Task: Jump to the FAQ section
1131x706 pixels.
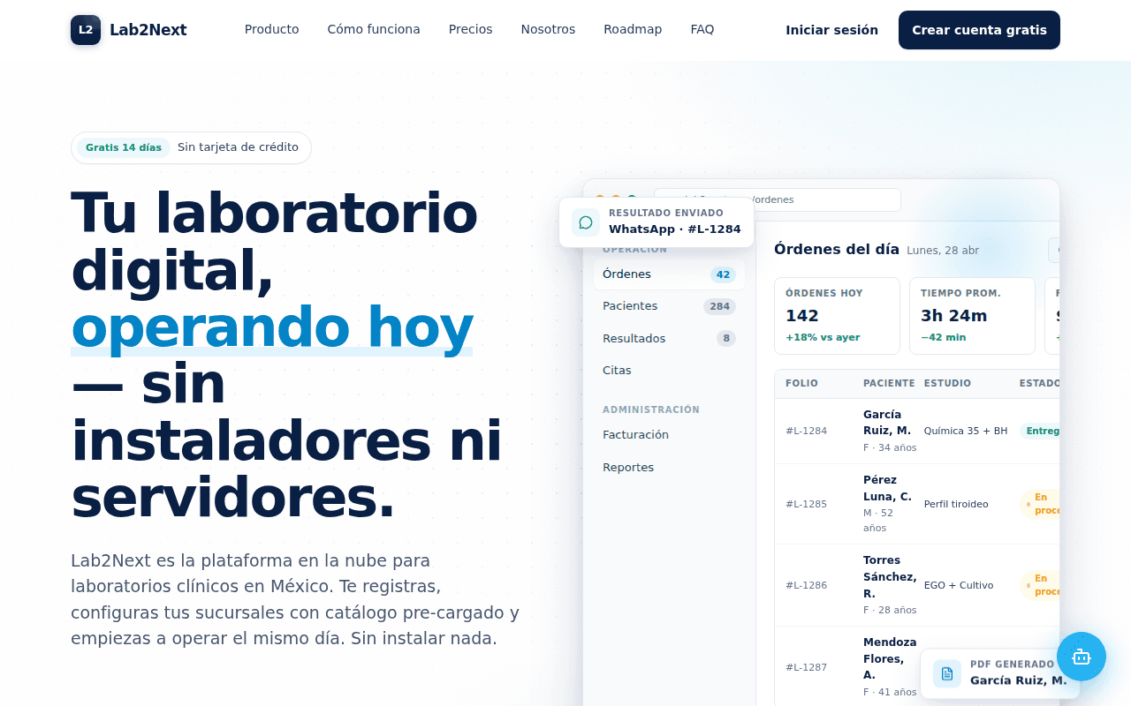Action: click(702, 29)
